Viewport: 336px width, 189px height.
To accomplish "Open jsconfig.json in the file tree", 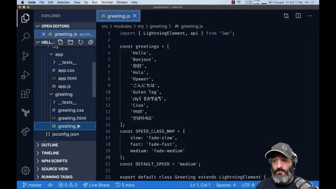I will [65, 134].
